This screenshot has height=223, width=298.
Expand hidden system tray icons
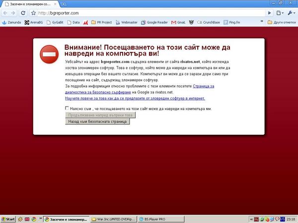(251, 220)
